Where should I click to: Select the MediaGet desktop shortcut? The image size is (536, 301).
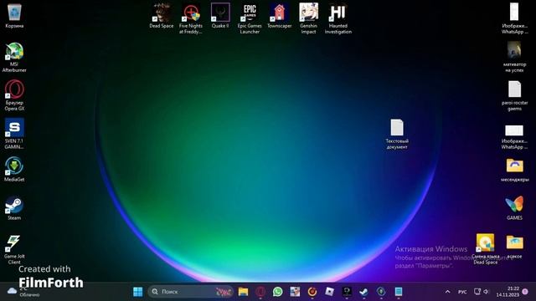[x=14, y=169]
